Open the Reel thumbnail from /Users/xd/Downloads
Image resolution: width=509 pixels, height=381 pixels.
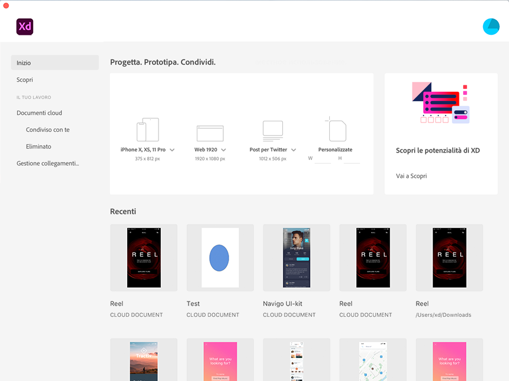pos(449,258)
